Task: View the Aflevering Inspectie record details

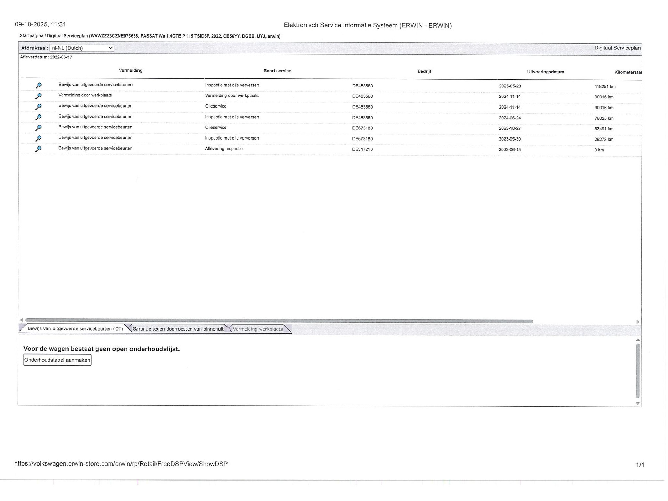Action: point(39,149)
